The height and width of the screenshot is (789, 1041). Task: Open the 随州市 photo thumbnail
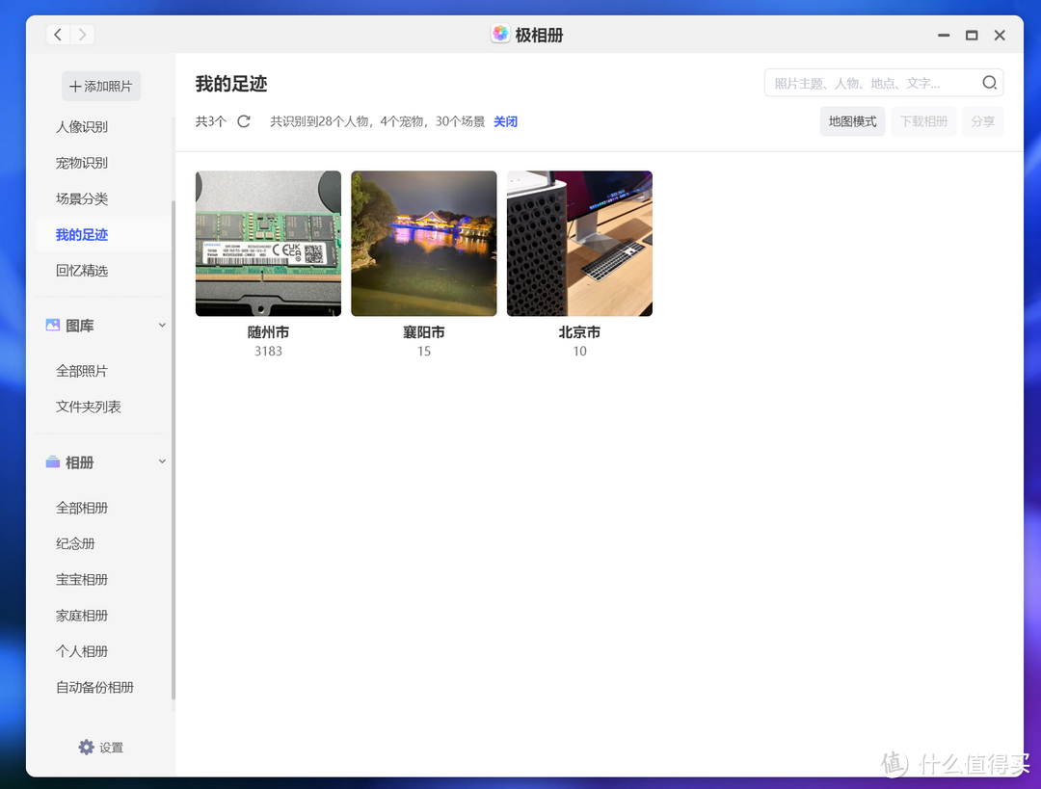pos(268,244)
